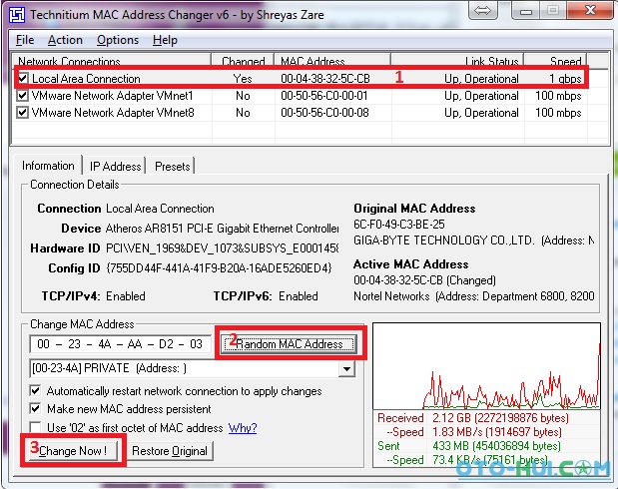Image resolution: width=618 pixels, height=489 pixels.
Task: Click the Random MAC Address button
Action: [289, 344]
